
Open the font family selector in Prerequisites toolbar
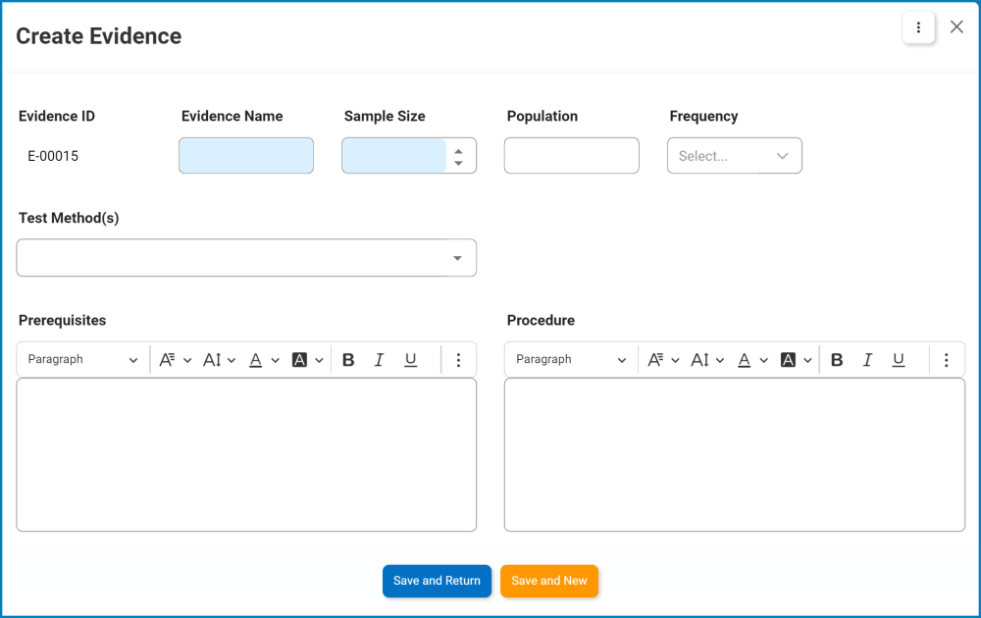[168, 359]
